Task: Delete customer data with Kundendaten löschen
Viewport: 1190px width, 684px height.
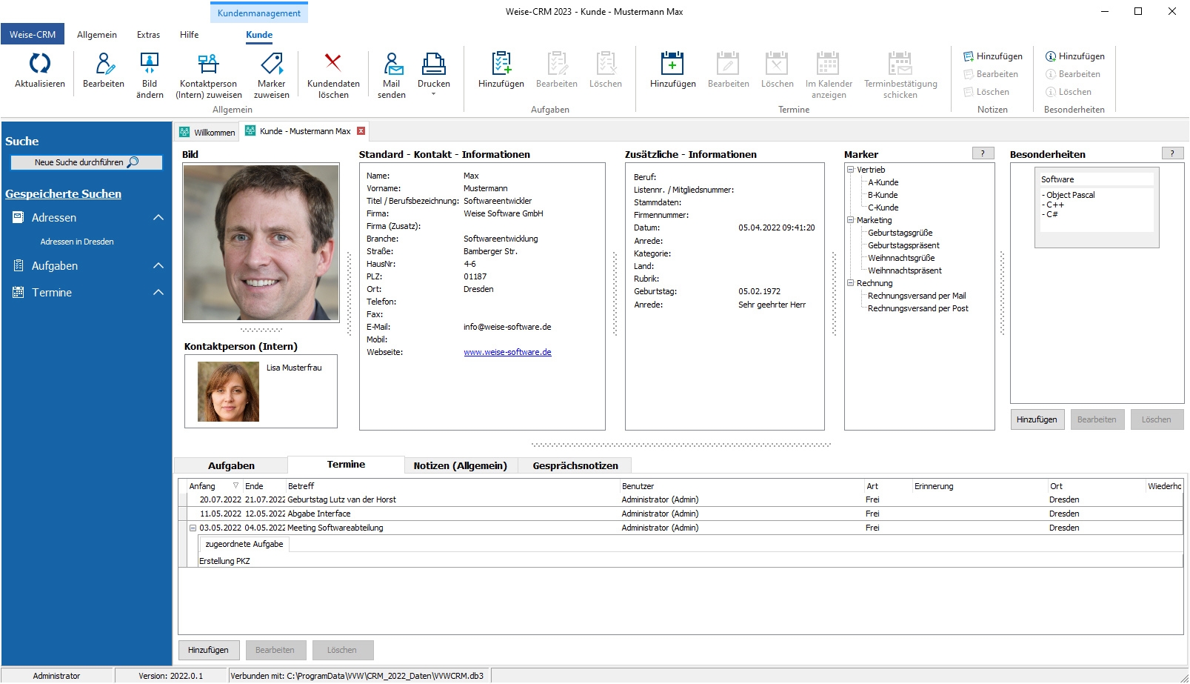Action: coord(333,64)
